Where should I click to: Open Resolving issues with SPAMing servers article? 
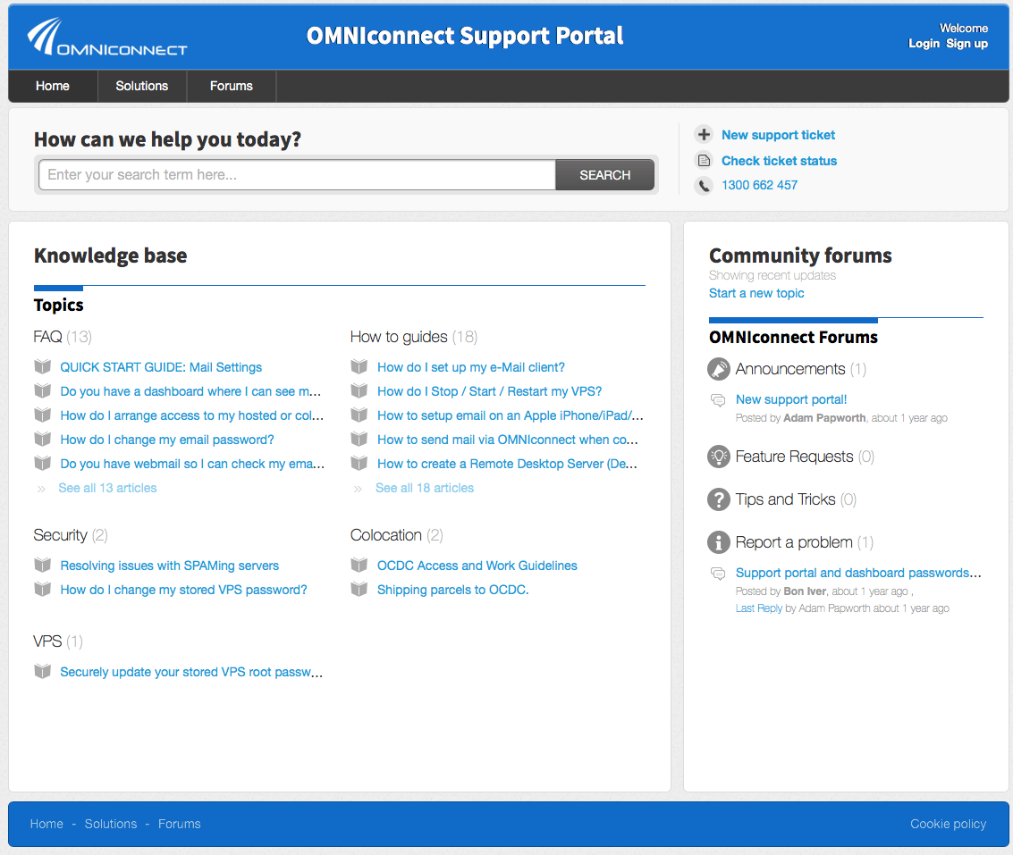pos(169,566)
